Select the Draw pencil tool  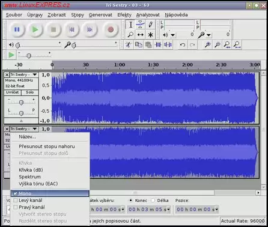[150, 25]
